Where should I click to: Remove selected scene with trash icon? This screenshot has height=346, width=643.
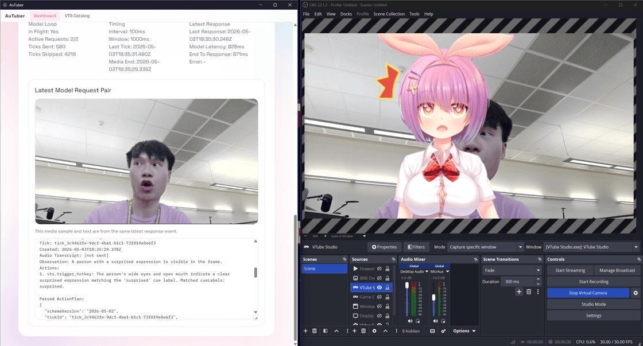pos(315,331)
